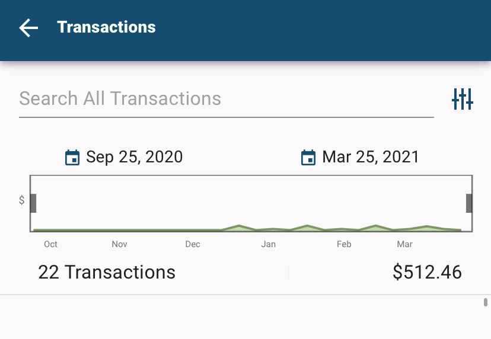Open the filter sliders icon

tap(463, 99)
